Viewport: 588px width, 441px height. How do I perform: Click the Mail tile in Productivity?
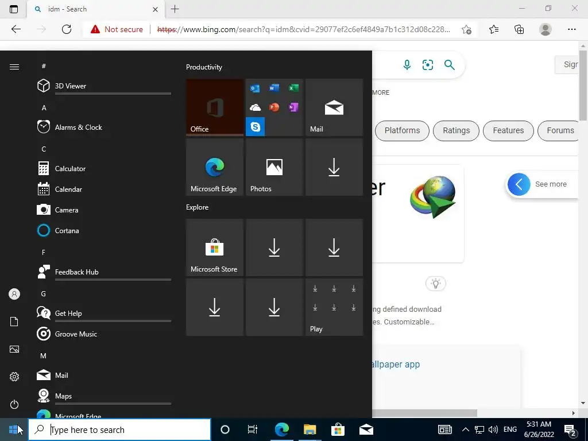pyautogui.click(x=334, y=107)
